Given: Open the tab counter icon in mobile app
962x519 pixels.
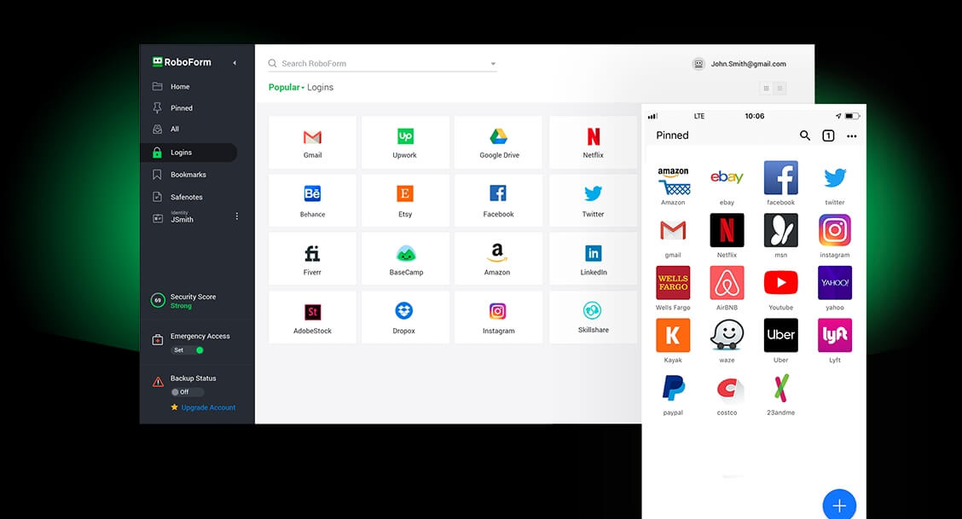Looking at the screenshot, I should point(828,136).
